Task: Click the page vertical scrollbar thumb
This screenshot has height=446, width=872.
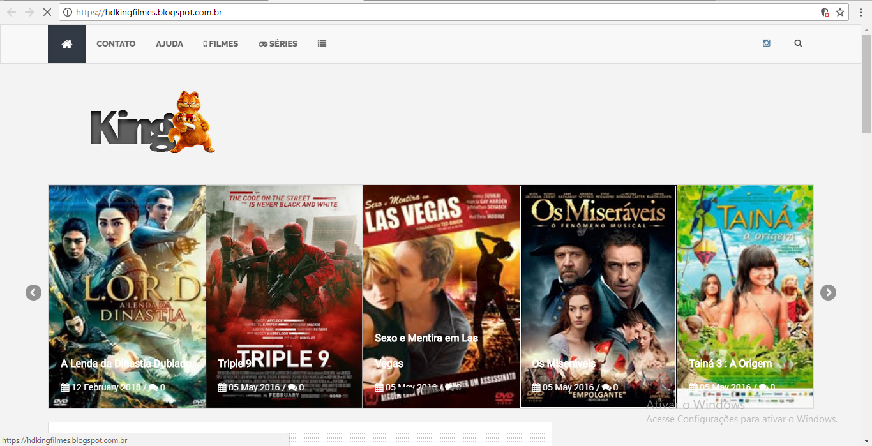Action: [x=866, y=83]
